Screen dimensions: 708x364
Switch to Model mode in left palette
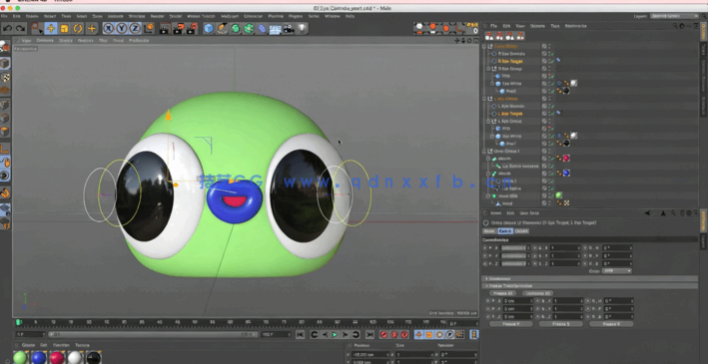(5, 63)
